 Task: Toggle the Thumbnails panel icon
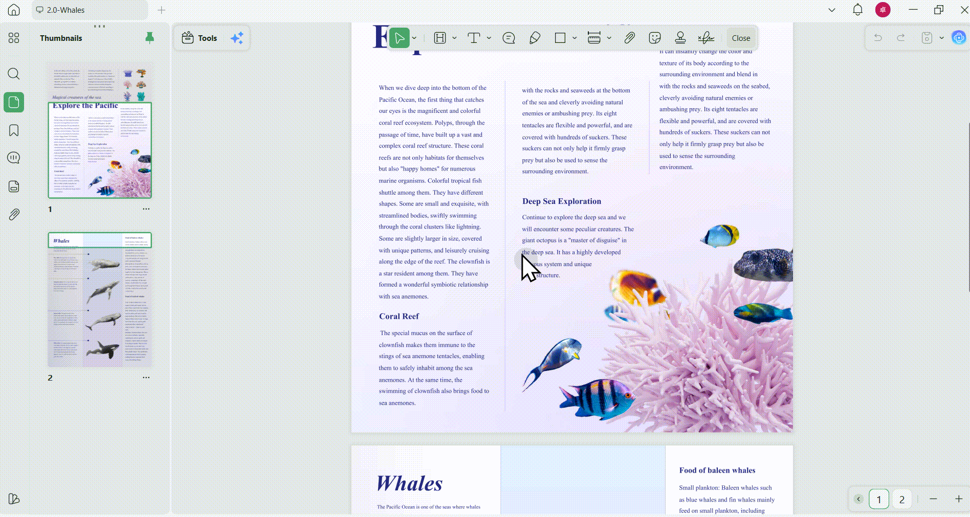14,102
